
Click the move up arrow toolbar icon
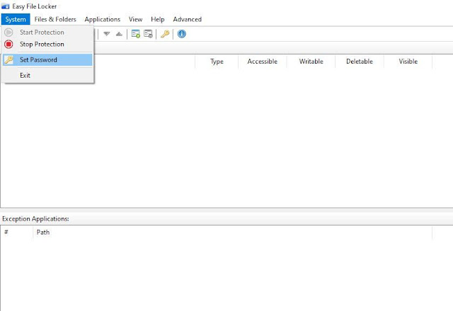click(x=119, y=34)
